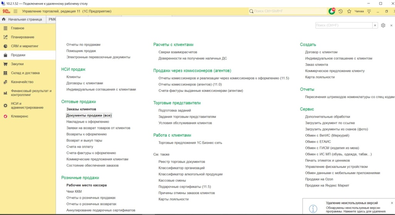The height and width of the screenshot is (215, 395).
Task: Open Отчеты о розничных продажах
Action: 91,198
